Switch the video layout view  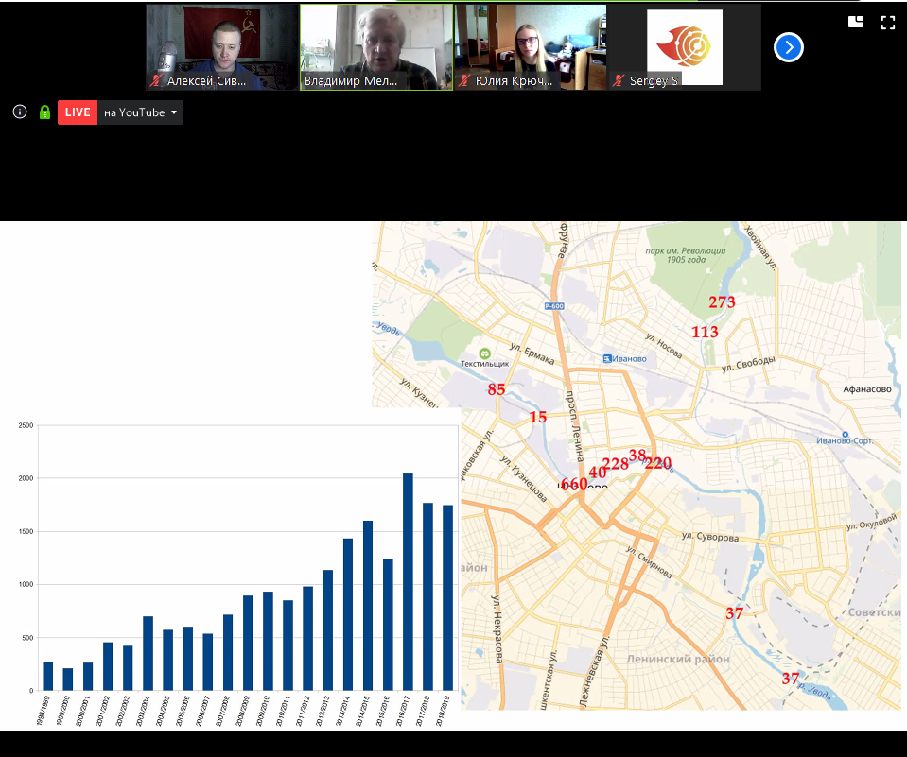[856, 23]
